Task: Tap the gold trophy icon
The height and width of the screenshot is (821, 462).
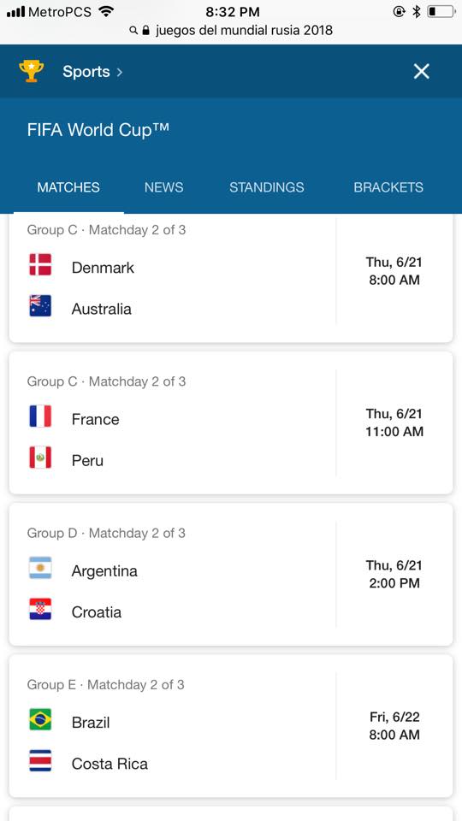Action: point(32,71)
